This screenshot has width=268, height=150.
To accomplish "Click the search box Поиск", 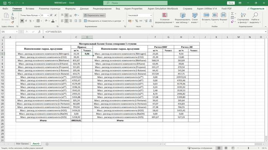I will (135, 3).
